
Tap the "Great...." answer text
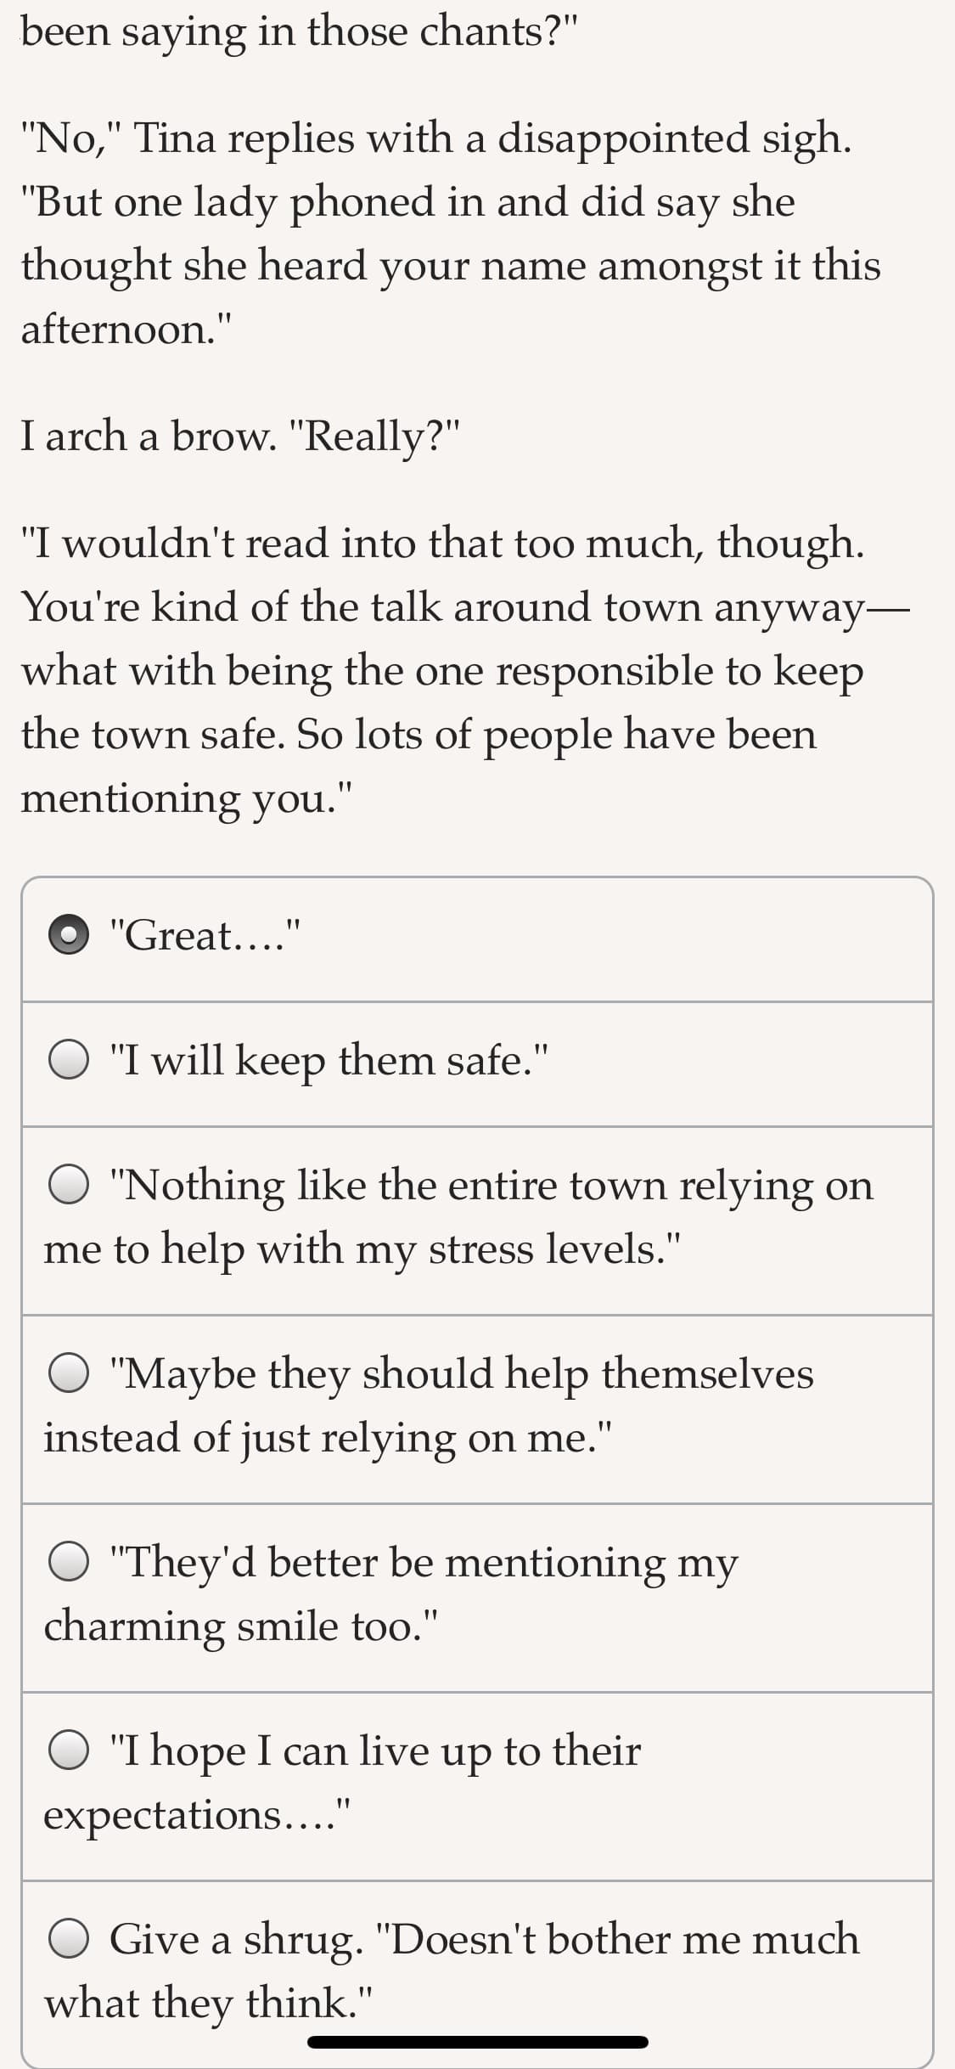point(206,936)
